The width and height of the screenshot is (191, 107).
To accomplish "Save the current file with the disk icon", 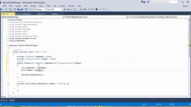I will 19,10.
